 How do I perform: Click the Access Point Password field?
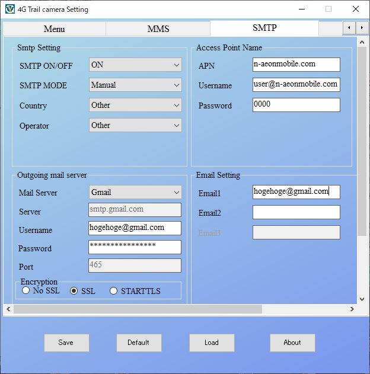(296, 105)
